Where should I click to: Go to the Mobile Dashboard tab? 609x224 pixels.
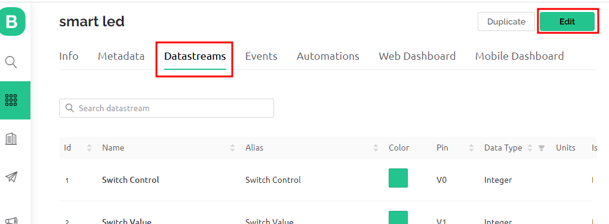(x=519, y=56)
